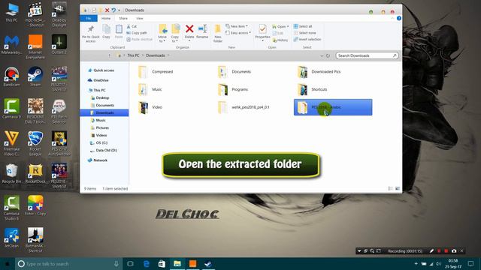
Task: Open the Recycle Bin desktop icon
Action: pyautogui.click(x=12, y=173)
